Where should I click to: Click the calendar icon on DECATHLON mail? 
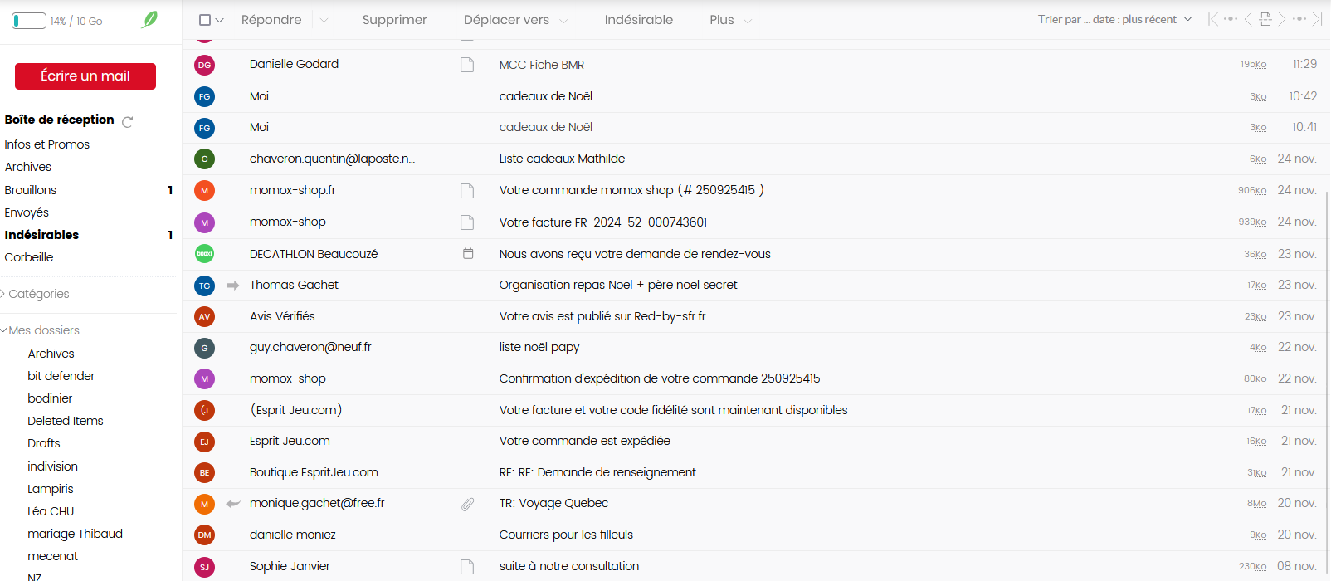(468, 254)
